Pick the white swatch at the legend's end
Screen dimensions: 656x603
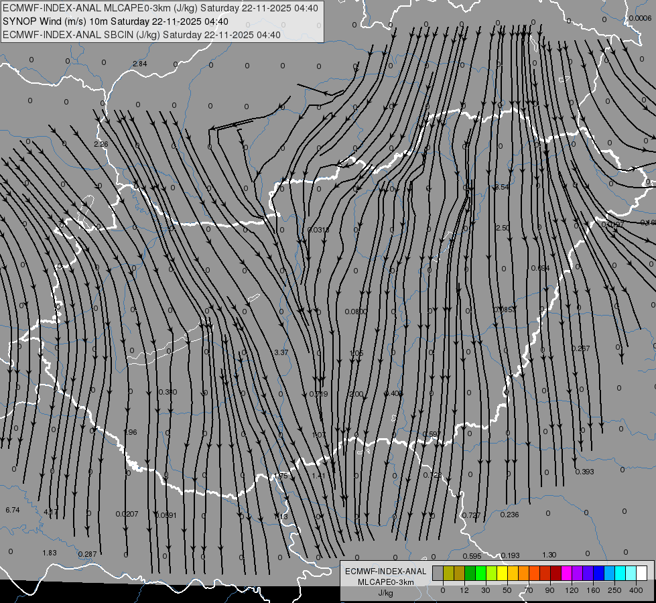[641, 573]
